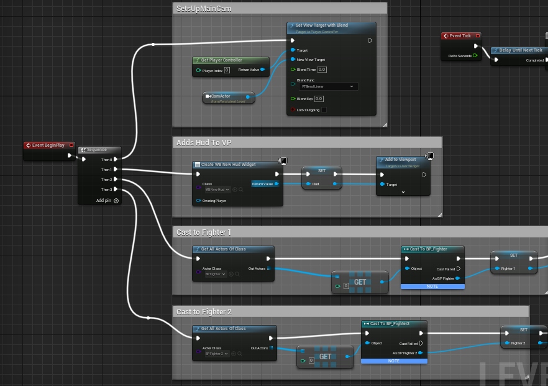Image resolution: width=548 pixels, height=386 pixels.
Task: Click Cast Failed pin on Cast To BP_Fighter
Action: point(458,269)
